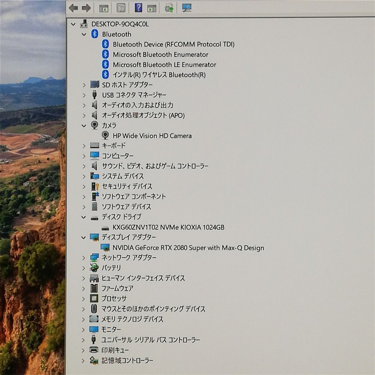Click the プロセッサ processor icon
375x375 pixels.
pos(94,298)
